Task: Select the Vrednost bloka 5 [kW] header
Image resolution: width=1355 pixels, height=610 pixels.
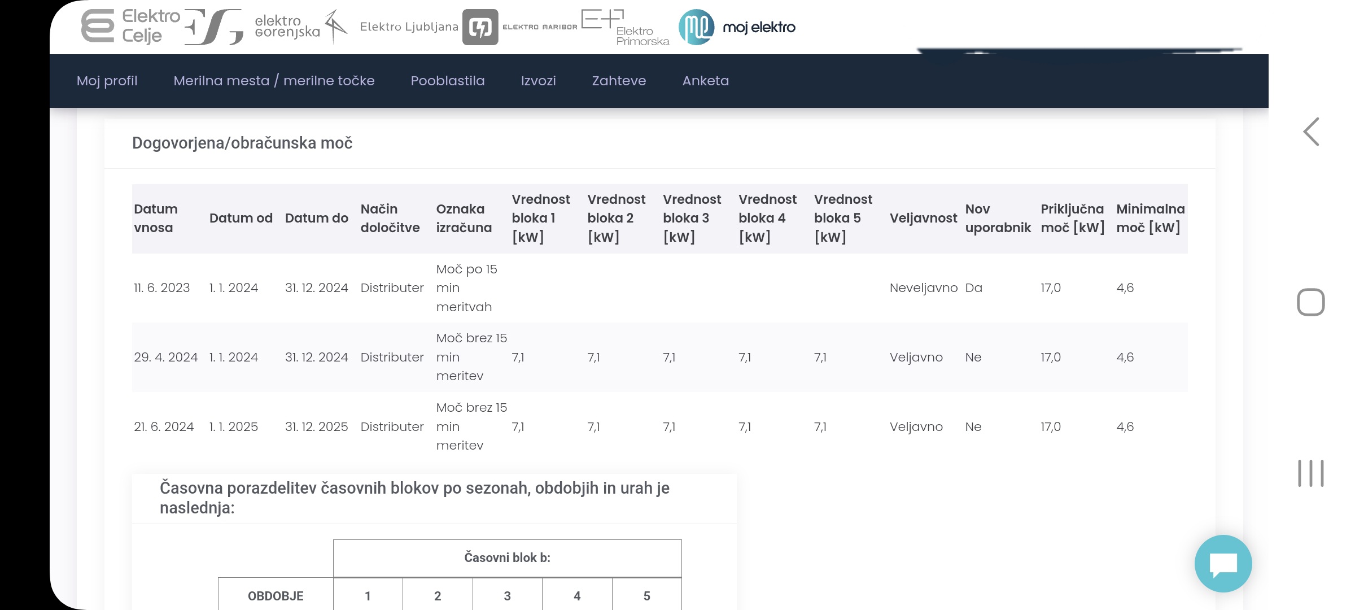Action: click(843, 218)
